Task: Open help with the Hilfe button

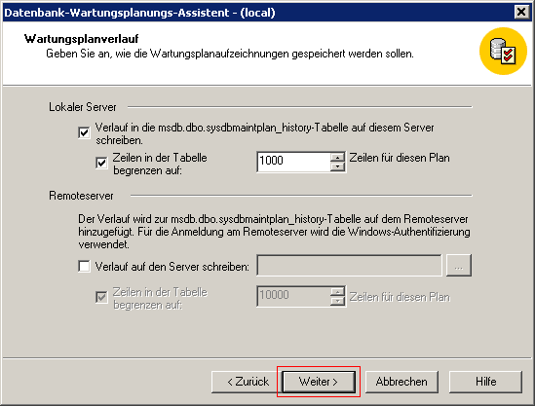Action: [485, 382]
